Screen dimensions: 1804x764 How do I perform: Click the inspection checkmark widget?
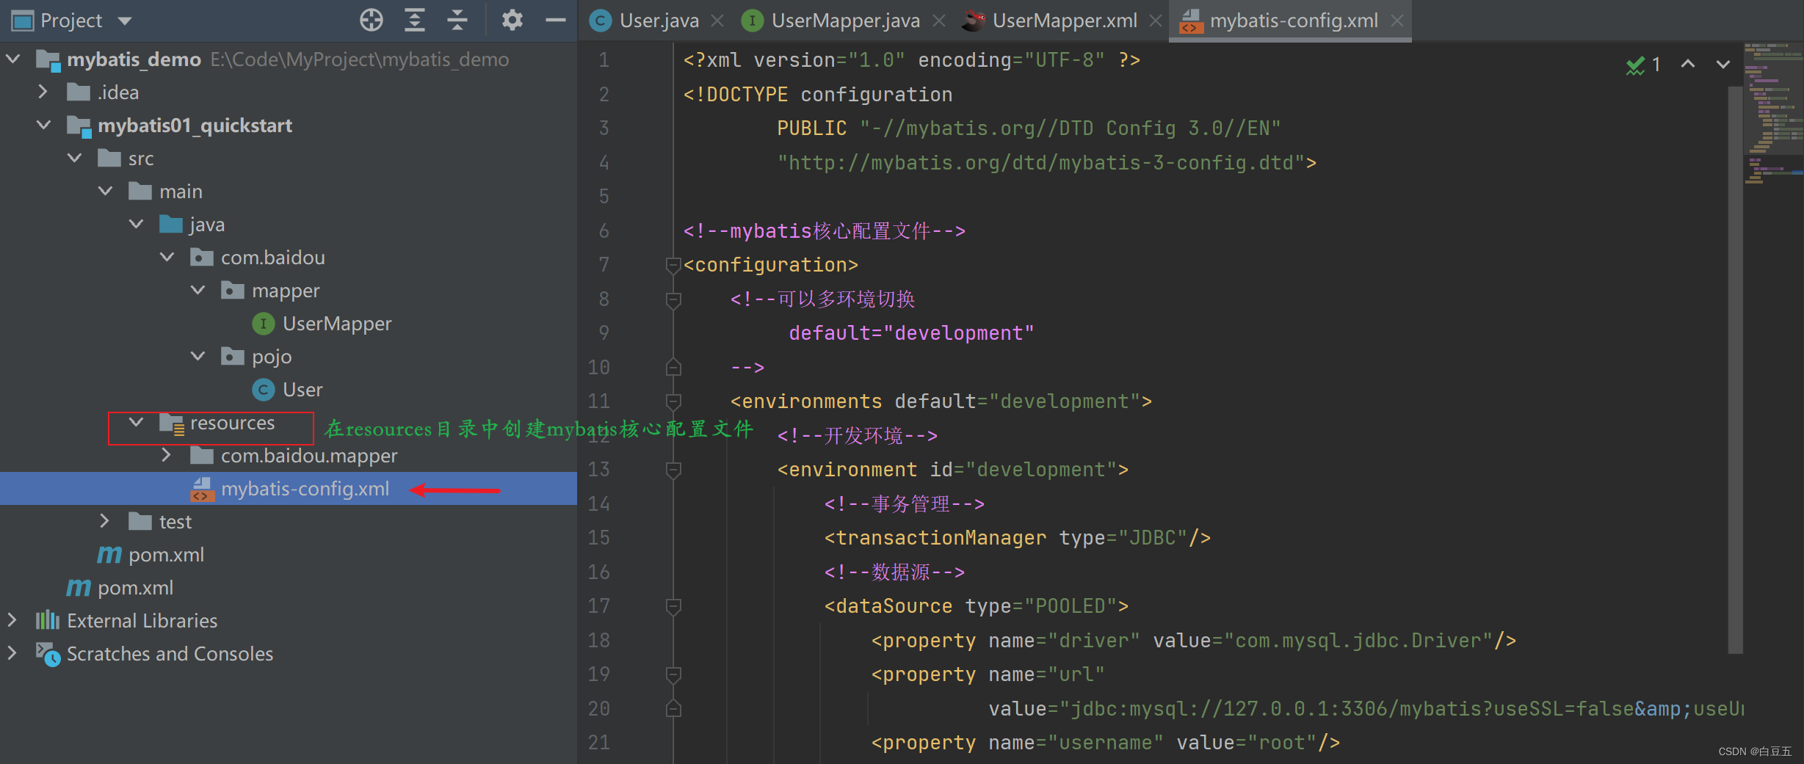[1643, 65]
